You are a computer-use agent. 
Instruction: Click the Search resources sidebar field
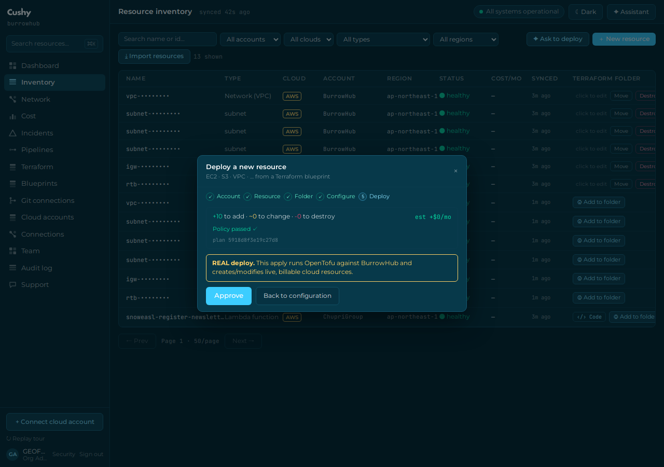coord(54,44)
